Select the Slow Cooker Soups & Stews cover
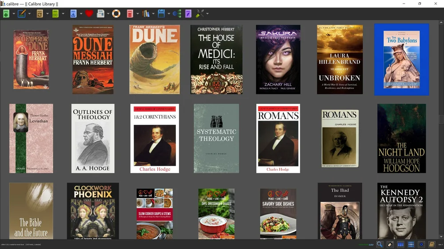This screenshot has width=444, height=249. click(x=155, y=214)
